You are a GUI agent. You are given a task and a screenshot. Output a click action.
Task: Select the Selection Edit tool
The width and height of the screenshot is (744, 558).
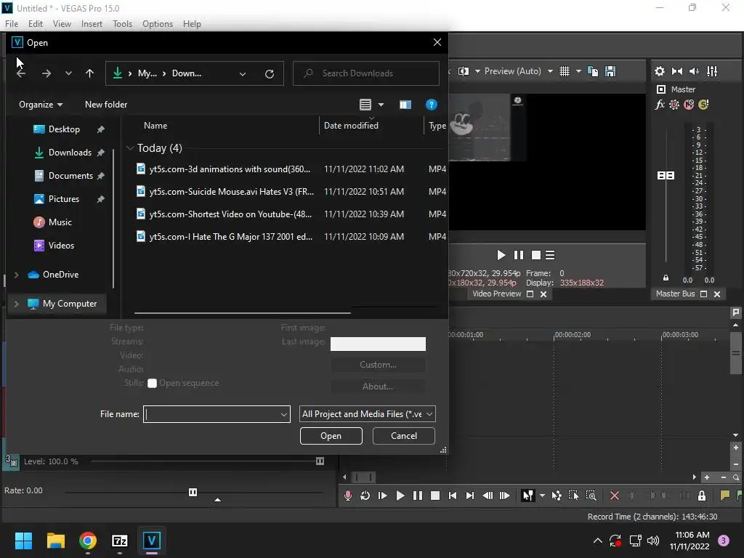click(574, 496)
